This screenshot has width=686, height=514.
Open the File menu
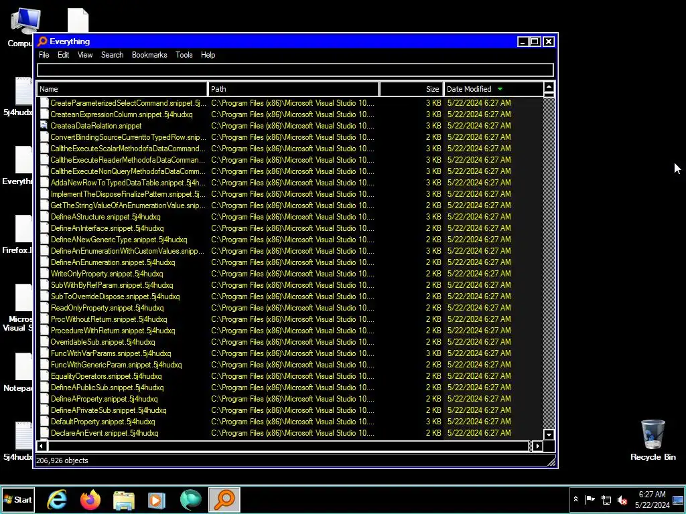44,55
